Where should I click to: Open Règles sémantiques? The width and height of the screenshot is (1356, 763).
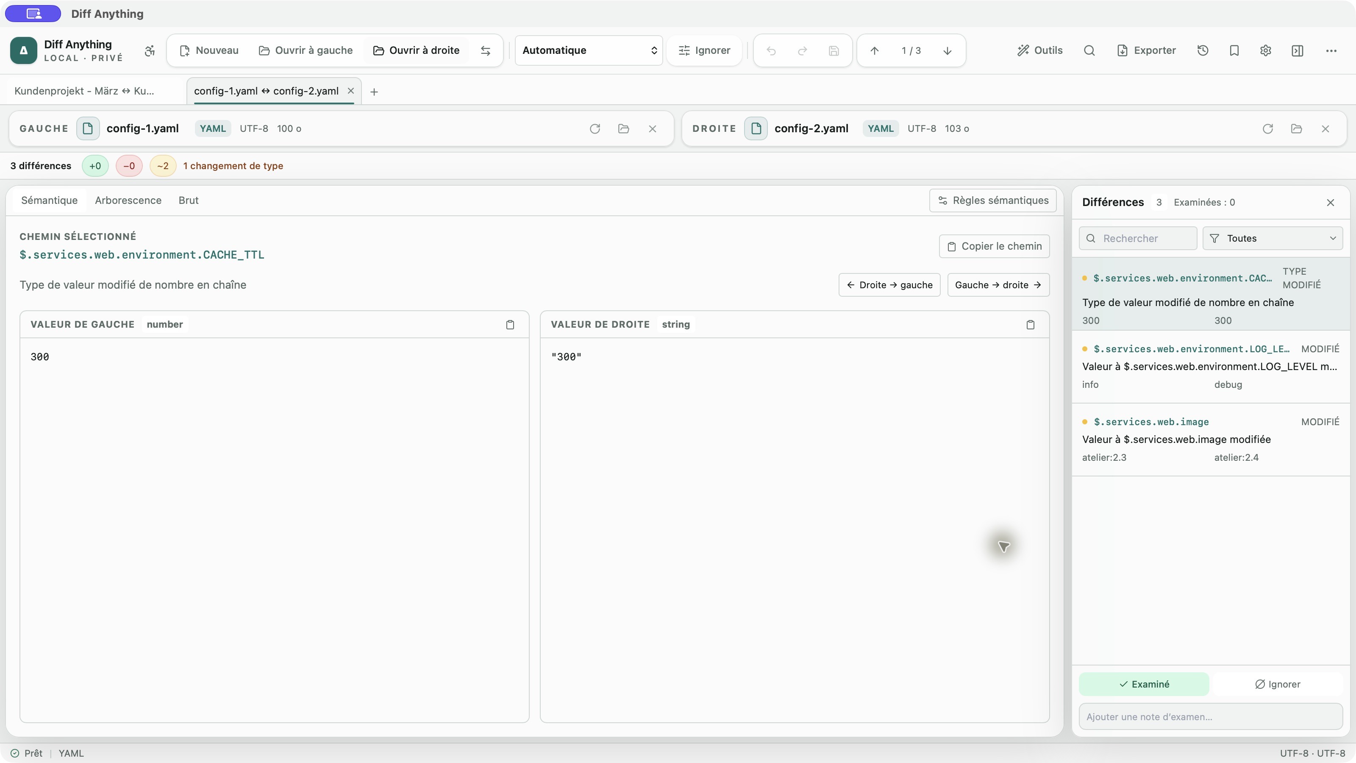[x=993, y=200]
